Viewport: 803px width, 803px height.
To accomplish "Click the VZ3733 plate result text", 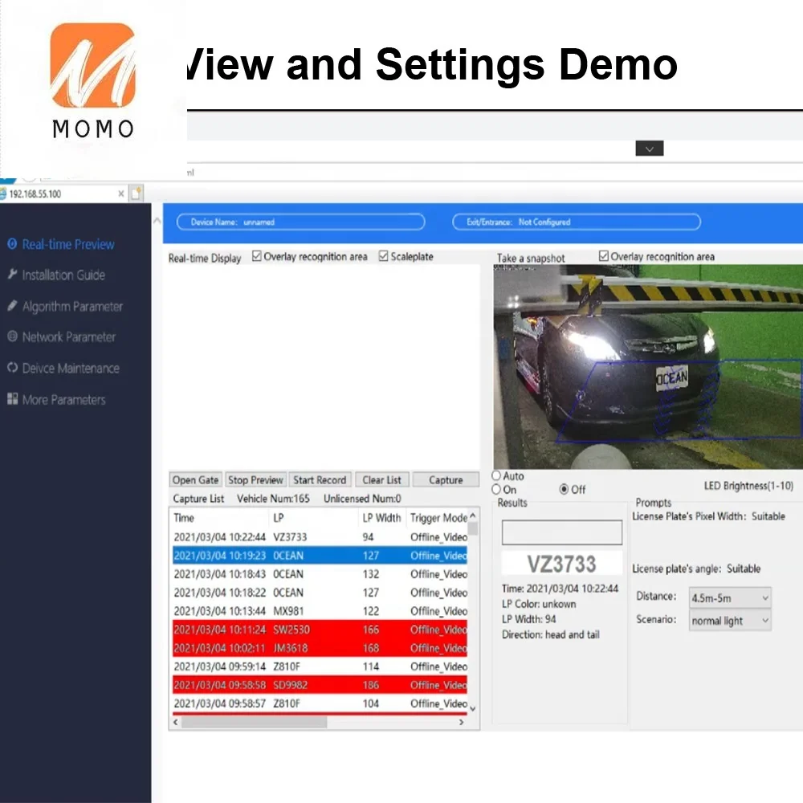I will 562,564.
